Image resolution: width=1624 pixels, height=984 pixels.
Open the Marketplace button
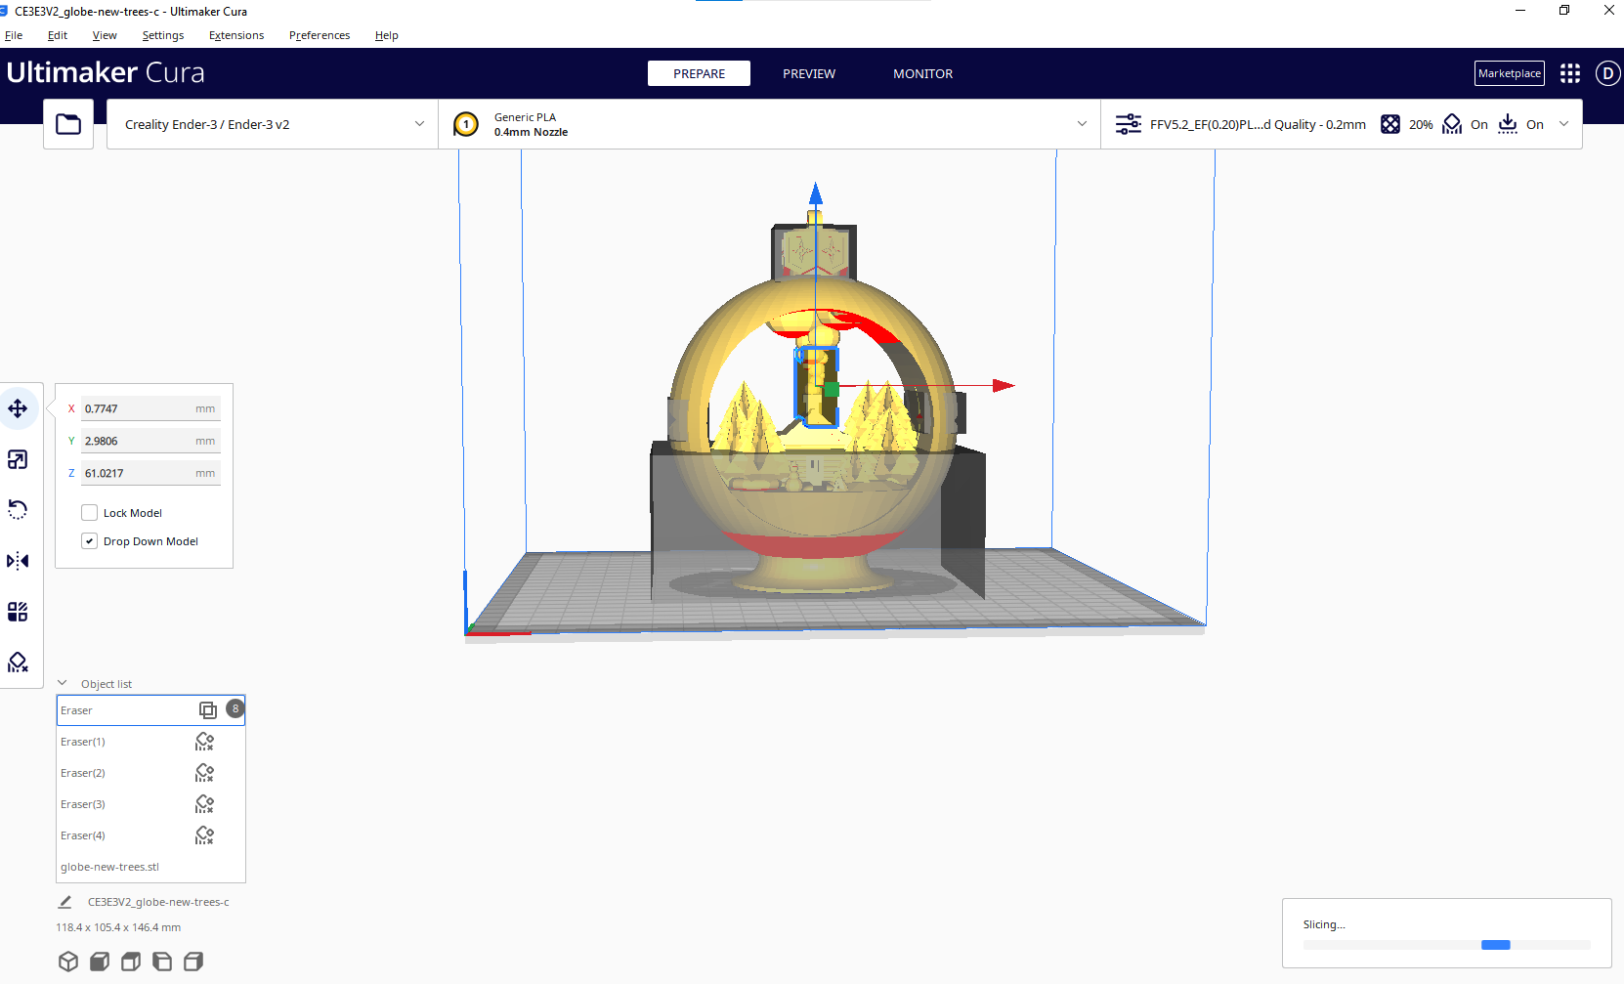click(1510, 73)
